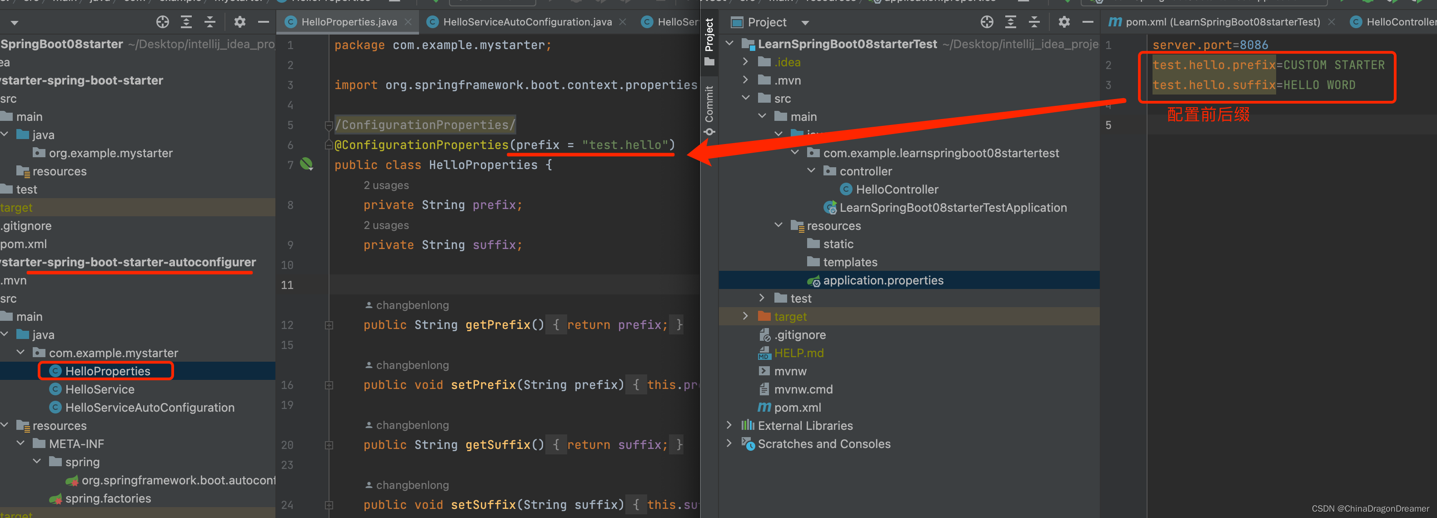Hide right Project panel with minus icon
Screen dimensions: 1437x518
(x=1087, y=22)
